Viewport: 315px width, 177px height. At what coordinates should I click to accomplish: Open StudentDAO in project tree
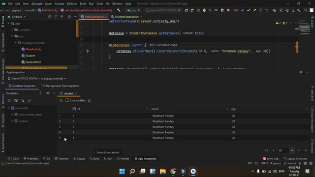coord(31,62)
